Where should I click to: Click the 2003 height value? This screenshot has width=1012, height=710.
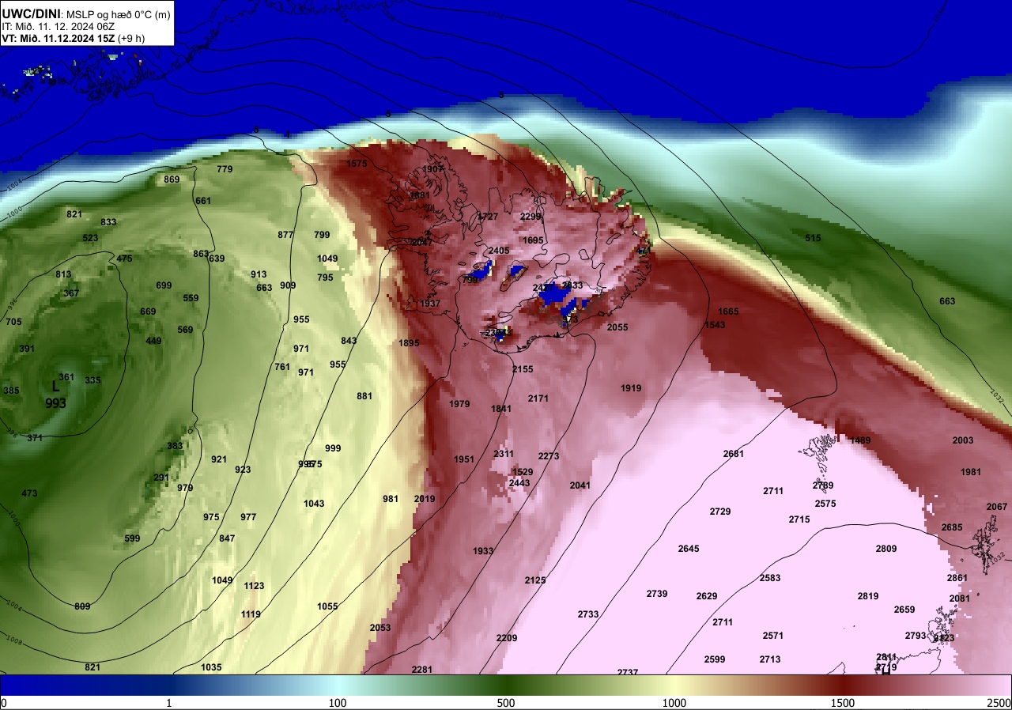coord(963,440)
